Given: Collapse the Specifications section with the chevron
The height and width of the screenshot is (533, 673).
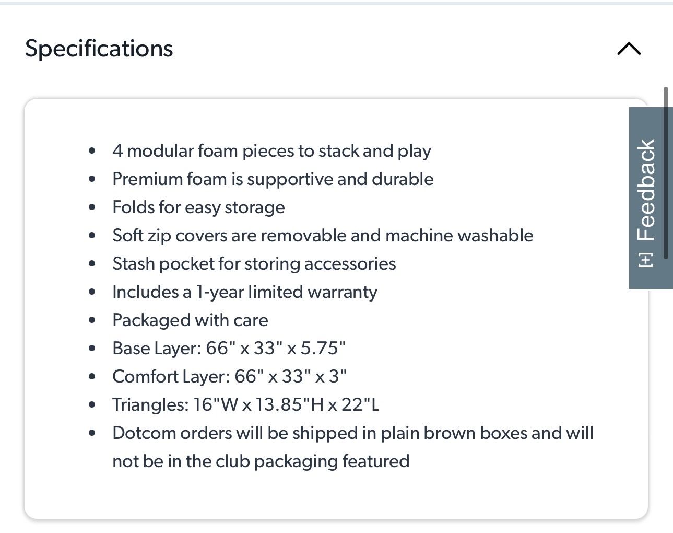Looking at the screenshot, I should point(629,49).
